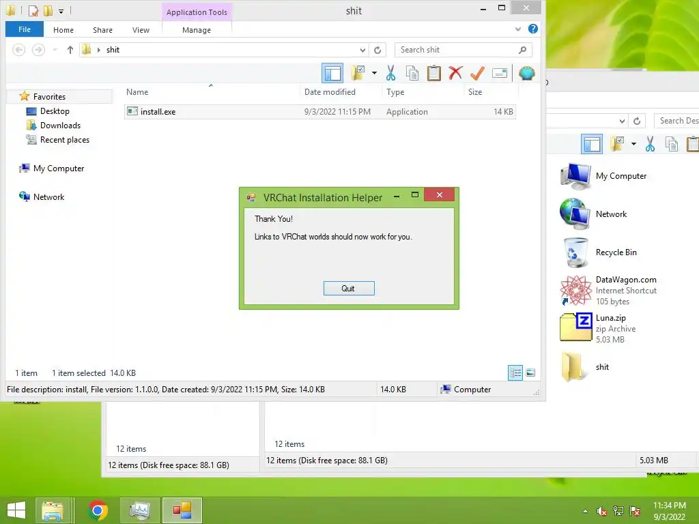Click Cut scissors in background Desktop window
Image resolution: width=699 pixels, height=524 pixels.
(650, 144)
